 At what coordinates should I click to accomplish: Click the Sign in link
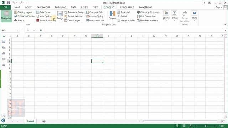tap(219, 7)
